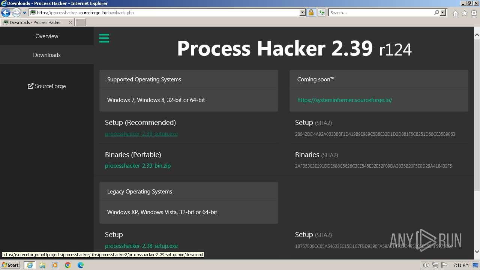
Task: Click the Search box in toolbar
Action: 381,12
